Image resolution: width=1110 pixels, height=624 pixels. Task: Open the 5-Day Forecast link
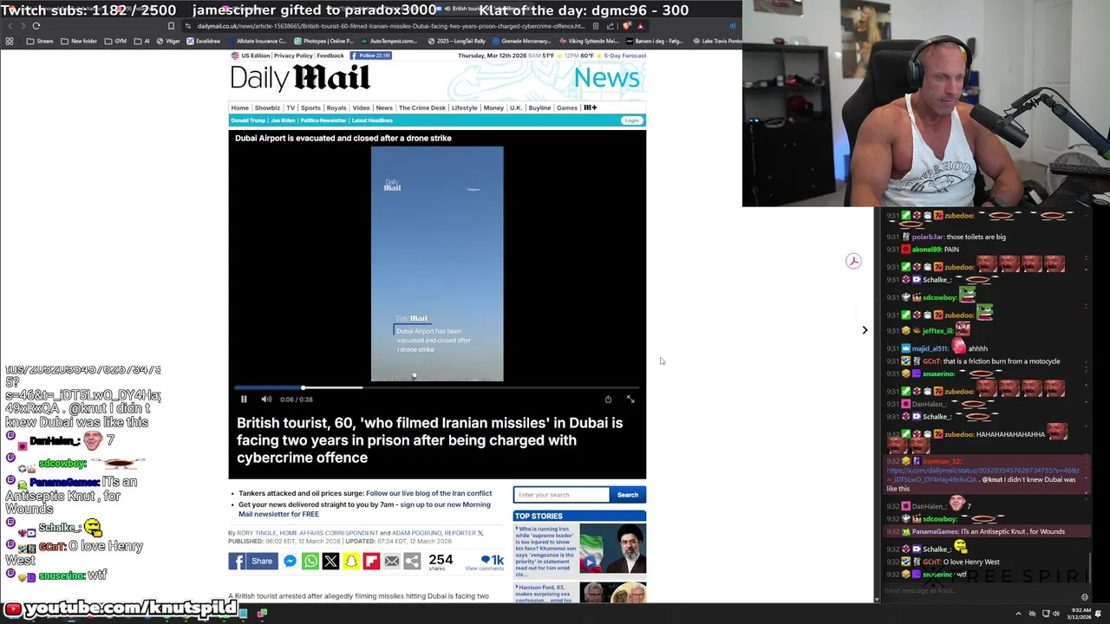click(625, 55)
